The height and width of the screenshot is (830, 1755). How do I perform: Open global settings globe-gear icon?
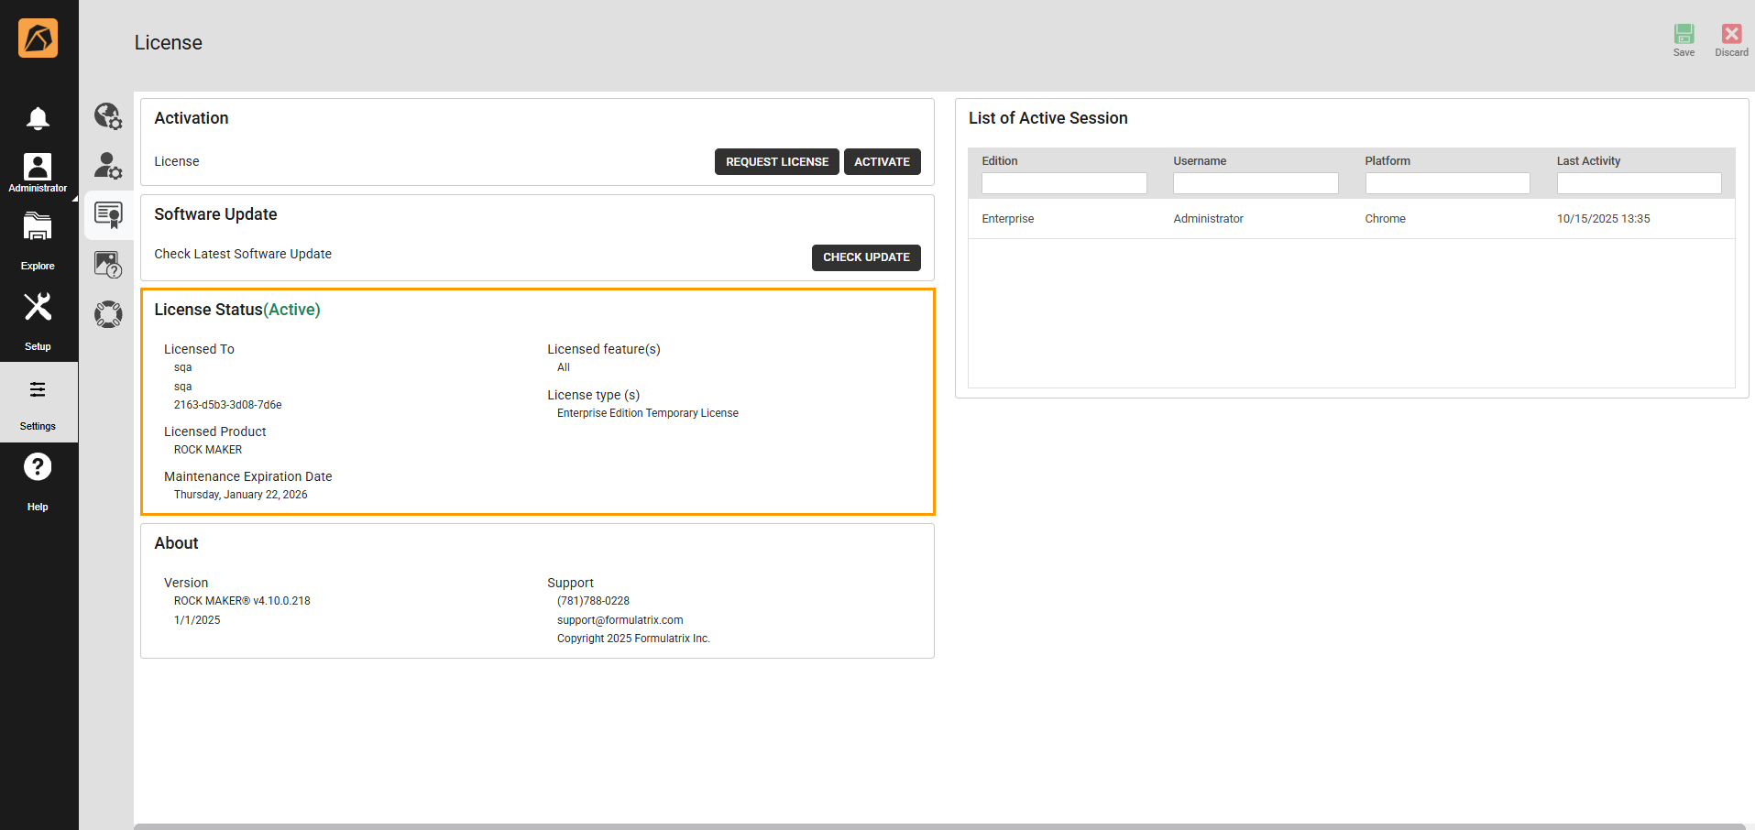click(108, 116)
